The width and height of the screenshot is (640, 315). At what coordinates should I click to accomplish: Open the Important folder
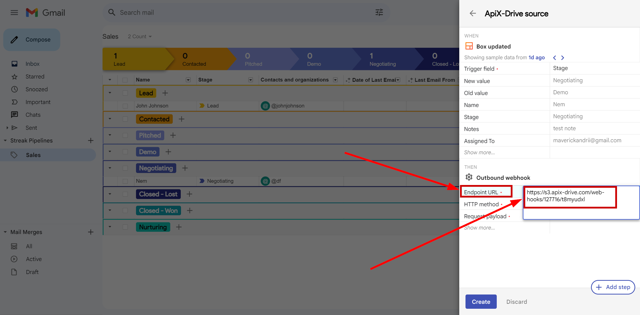(x=38, y=102)
